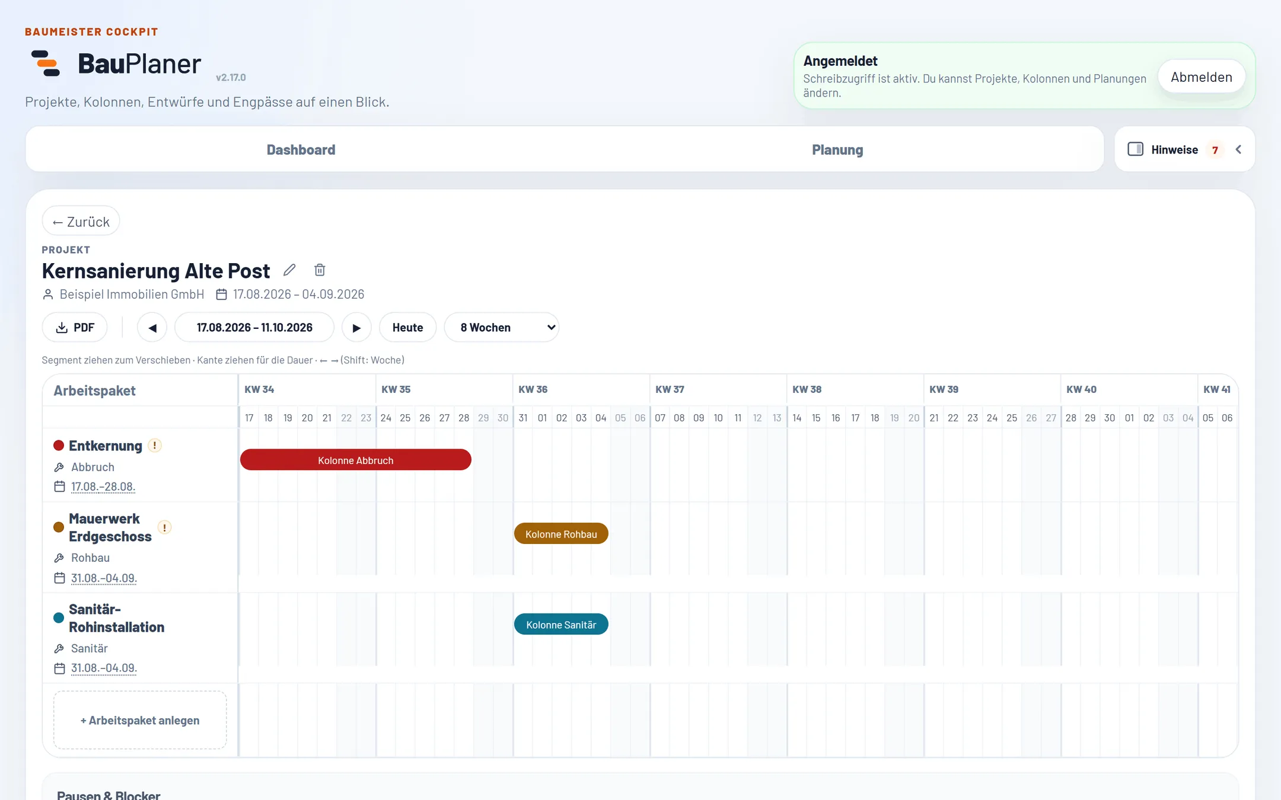Click the calendar icon beside 17.08.2026 – 04.09.2026
This screenshot has width=1281, height=800.
click(221, 295)
